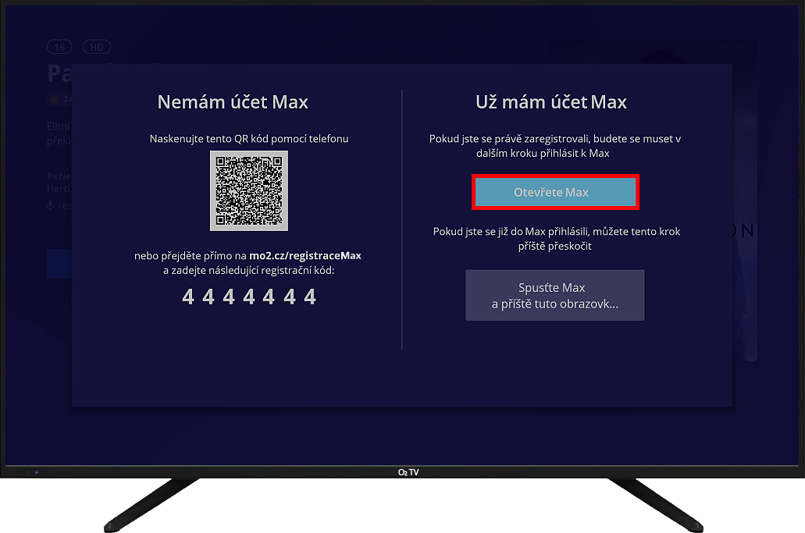This screenshot has width=805, height=533.
Task: Click the vertical divider between the panels
Action: [x=402, y=219]
